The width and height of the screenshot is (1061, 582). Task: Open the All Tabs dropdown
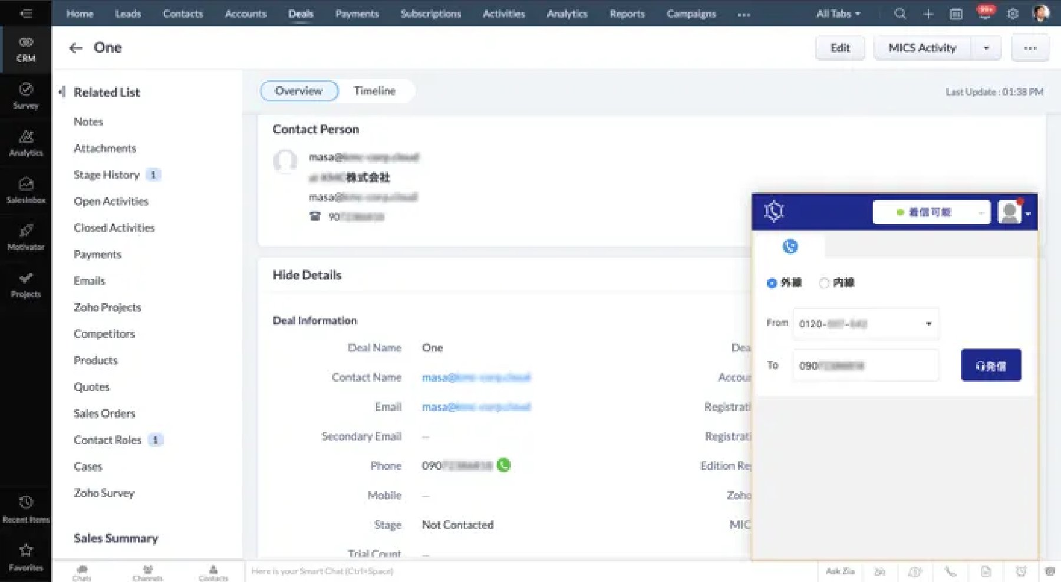pyautogui.click(x=838, y=14)
